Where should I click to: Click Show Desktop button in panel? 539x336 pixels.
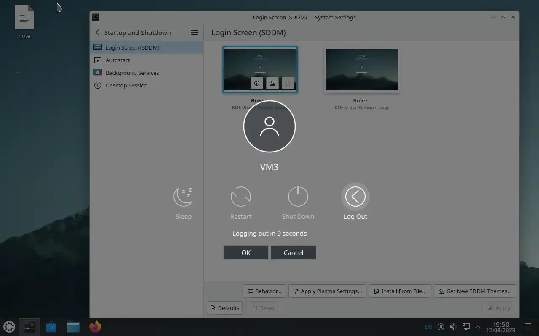click(x=528, y=327)
